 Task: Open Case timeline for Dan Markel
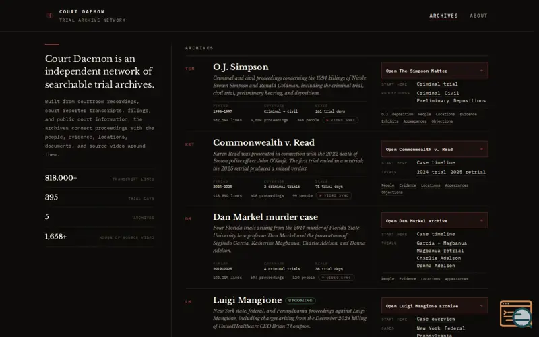(x=435, y=234)
